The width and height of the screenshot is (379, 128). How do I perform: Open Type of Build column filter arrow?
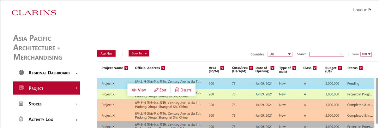[x=295, y=68]
